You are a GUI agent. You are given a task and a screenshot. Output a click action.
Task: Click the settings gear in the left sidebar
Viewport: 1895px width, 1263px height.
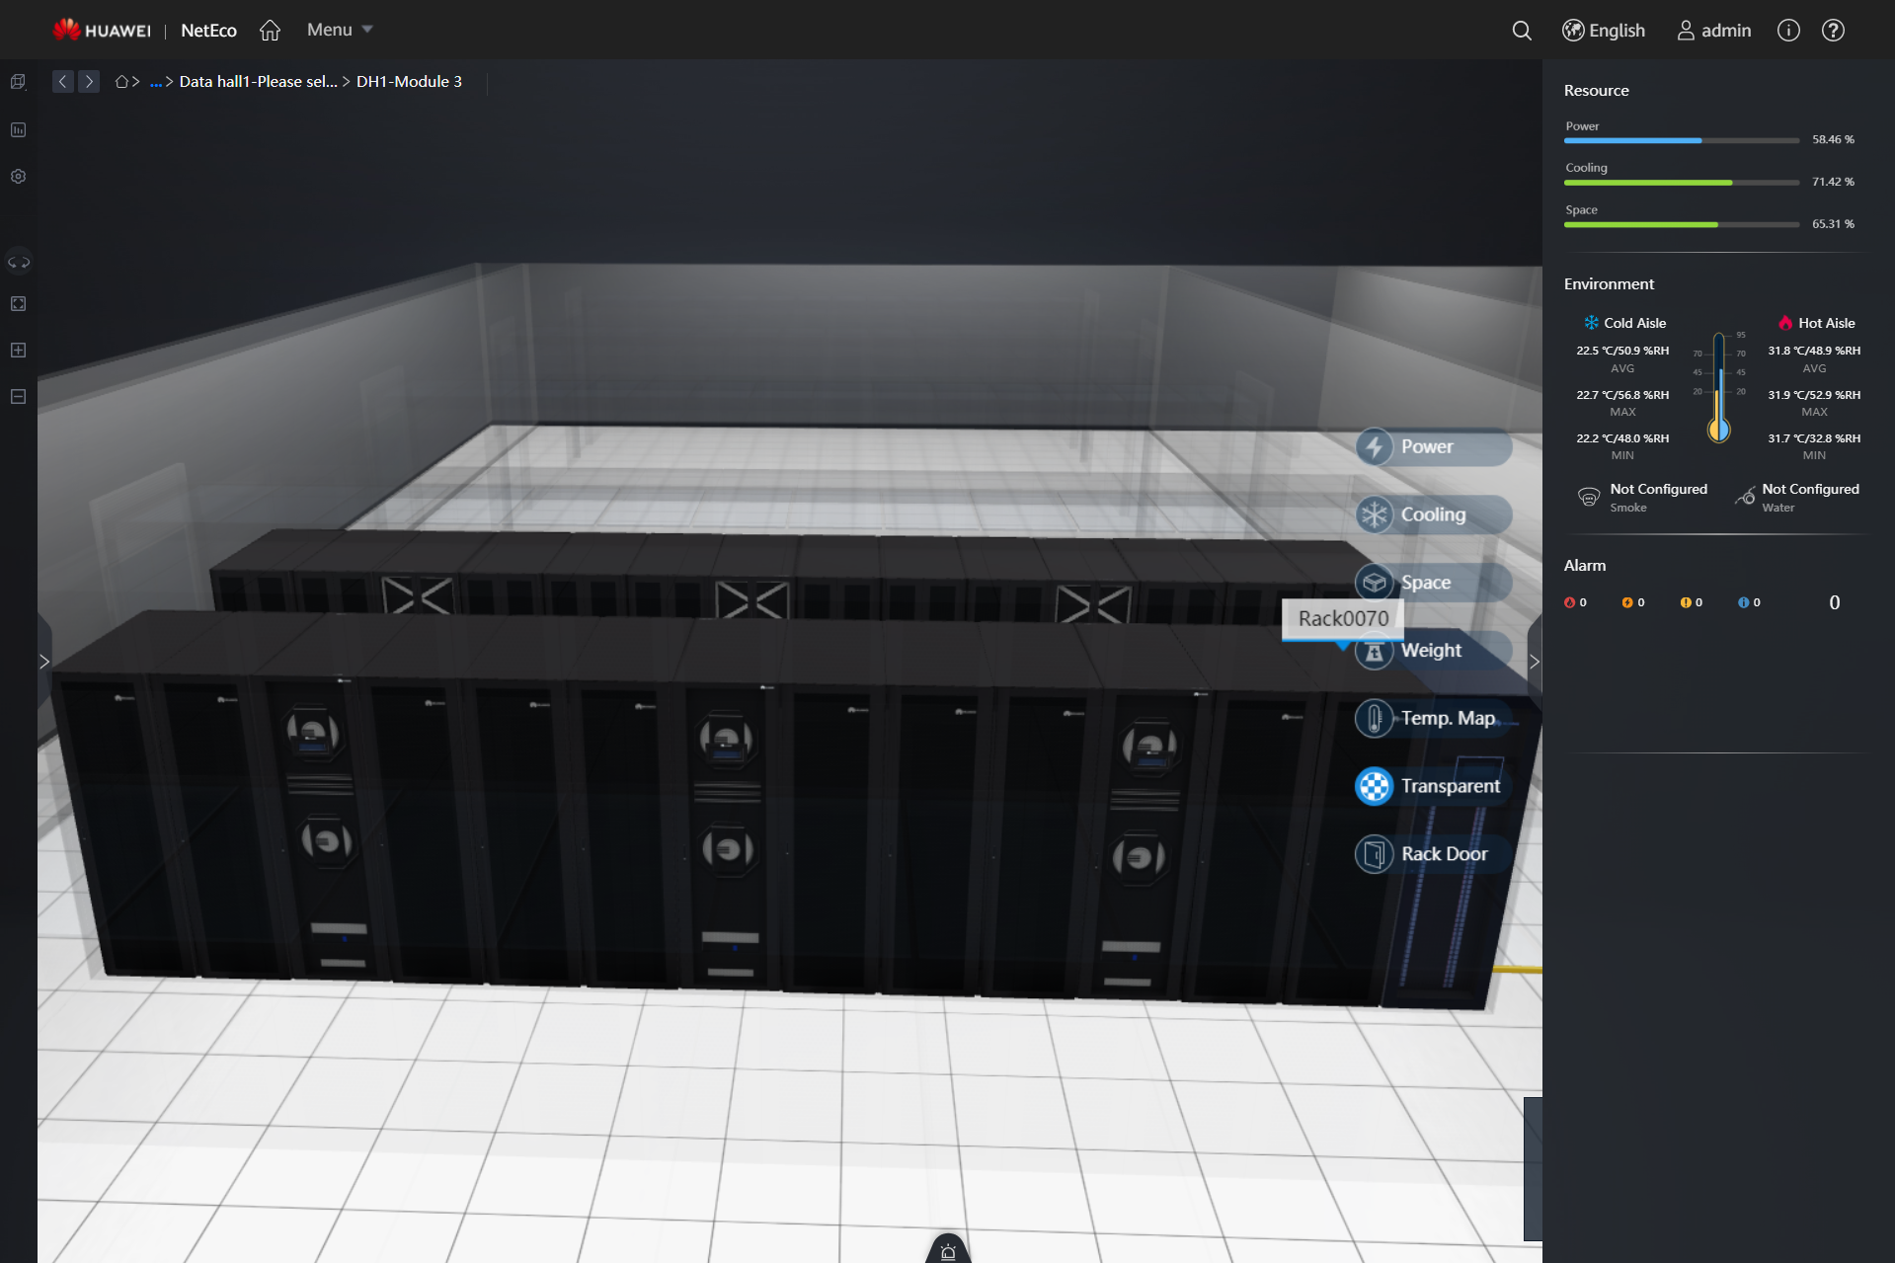[18, 176]
